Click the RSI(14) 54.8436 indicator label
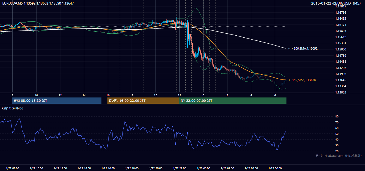 click(x=12, y=108)
